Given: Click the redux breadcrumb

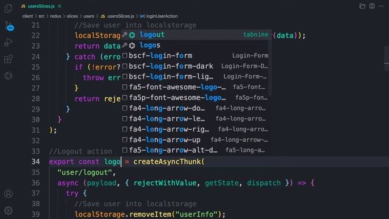Looking at the screenshot, I should pyautogui.click(x=55, y=16).
